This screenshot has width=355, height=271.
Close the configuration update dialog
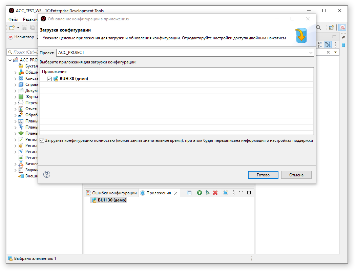pyautogui.click(x=308, y=19)
